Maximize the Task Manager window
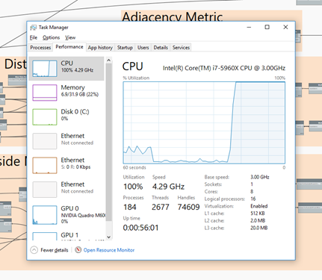This screenshot has width=322, height=280. coord(267,27)
